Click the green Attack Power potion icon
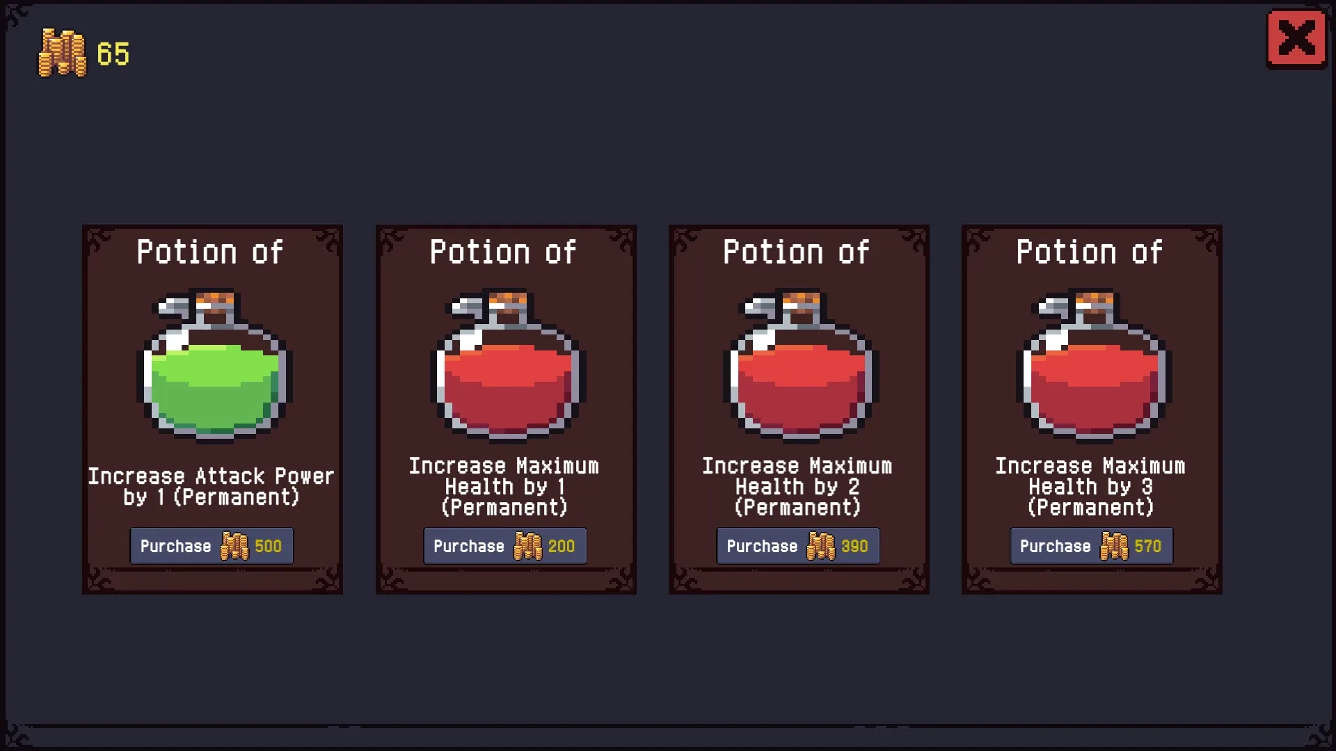 [x=214, y=366]
